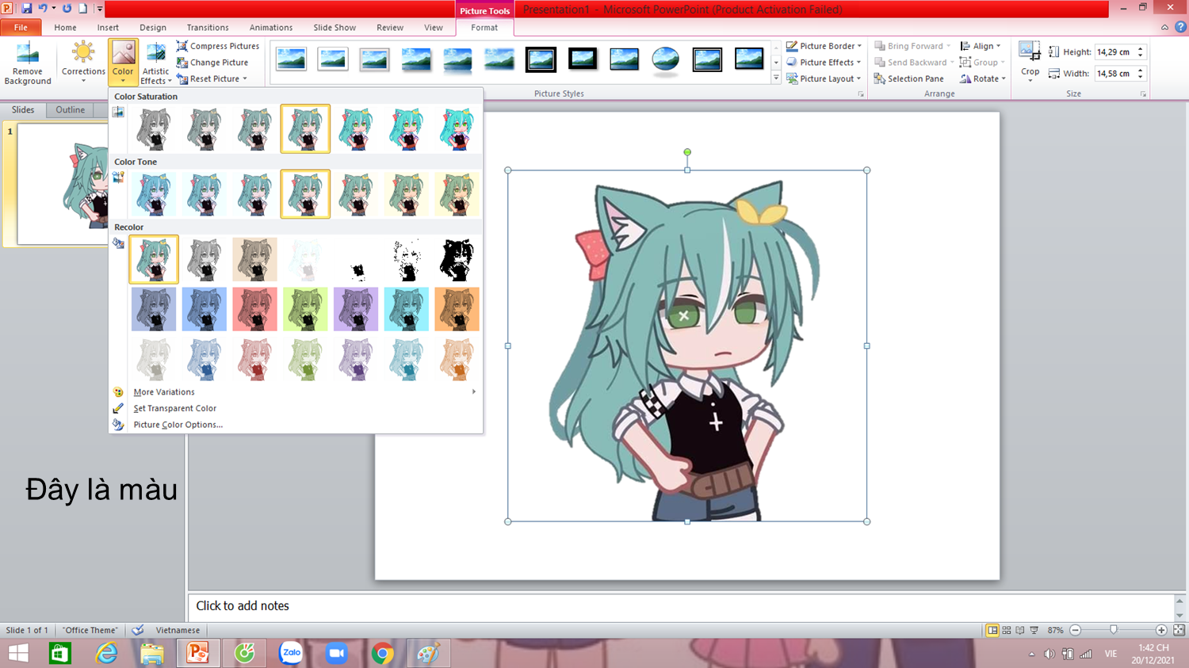The image size is (1189, 668).
Task: Switch to the Animations tab
Action: pos(271,27)
